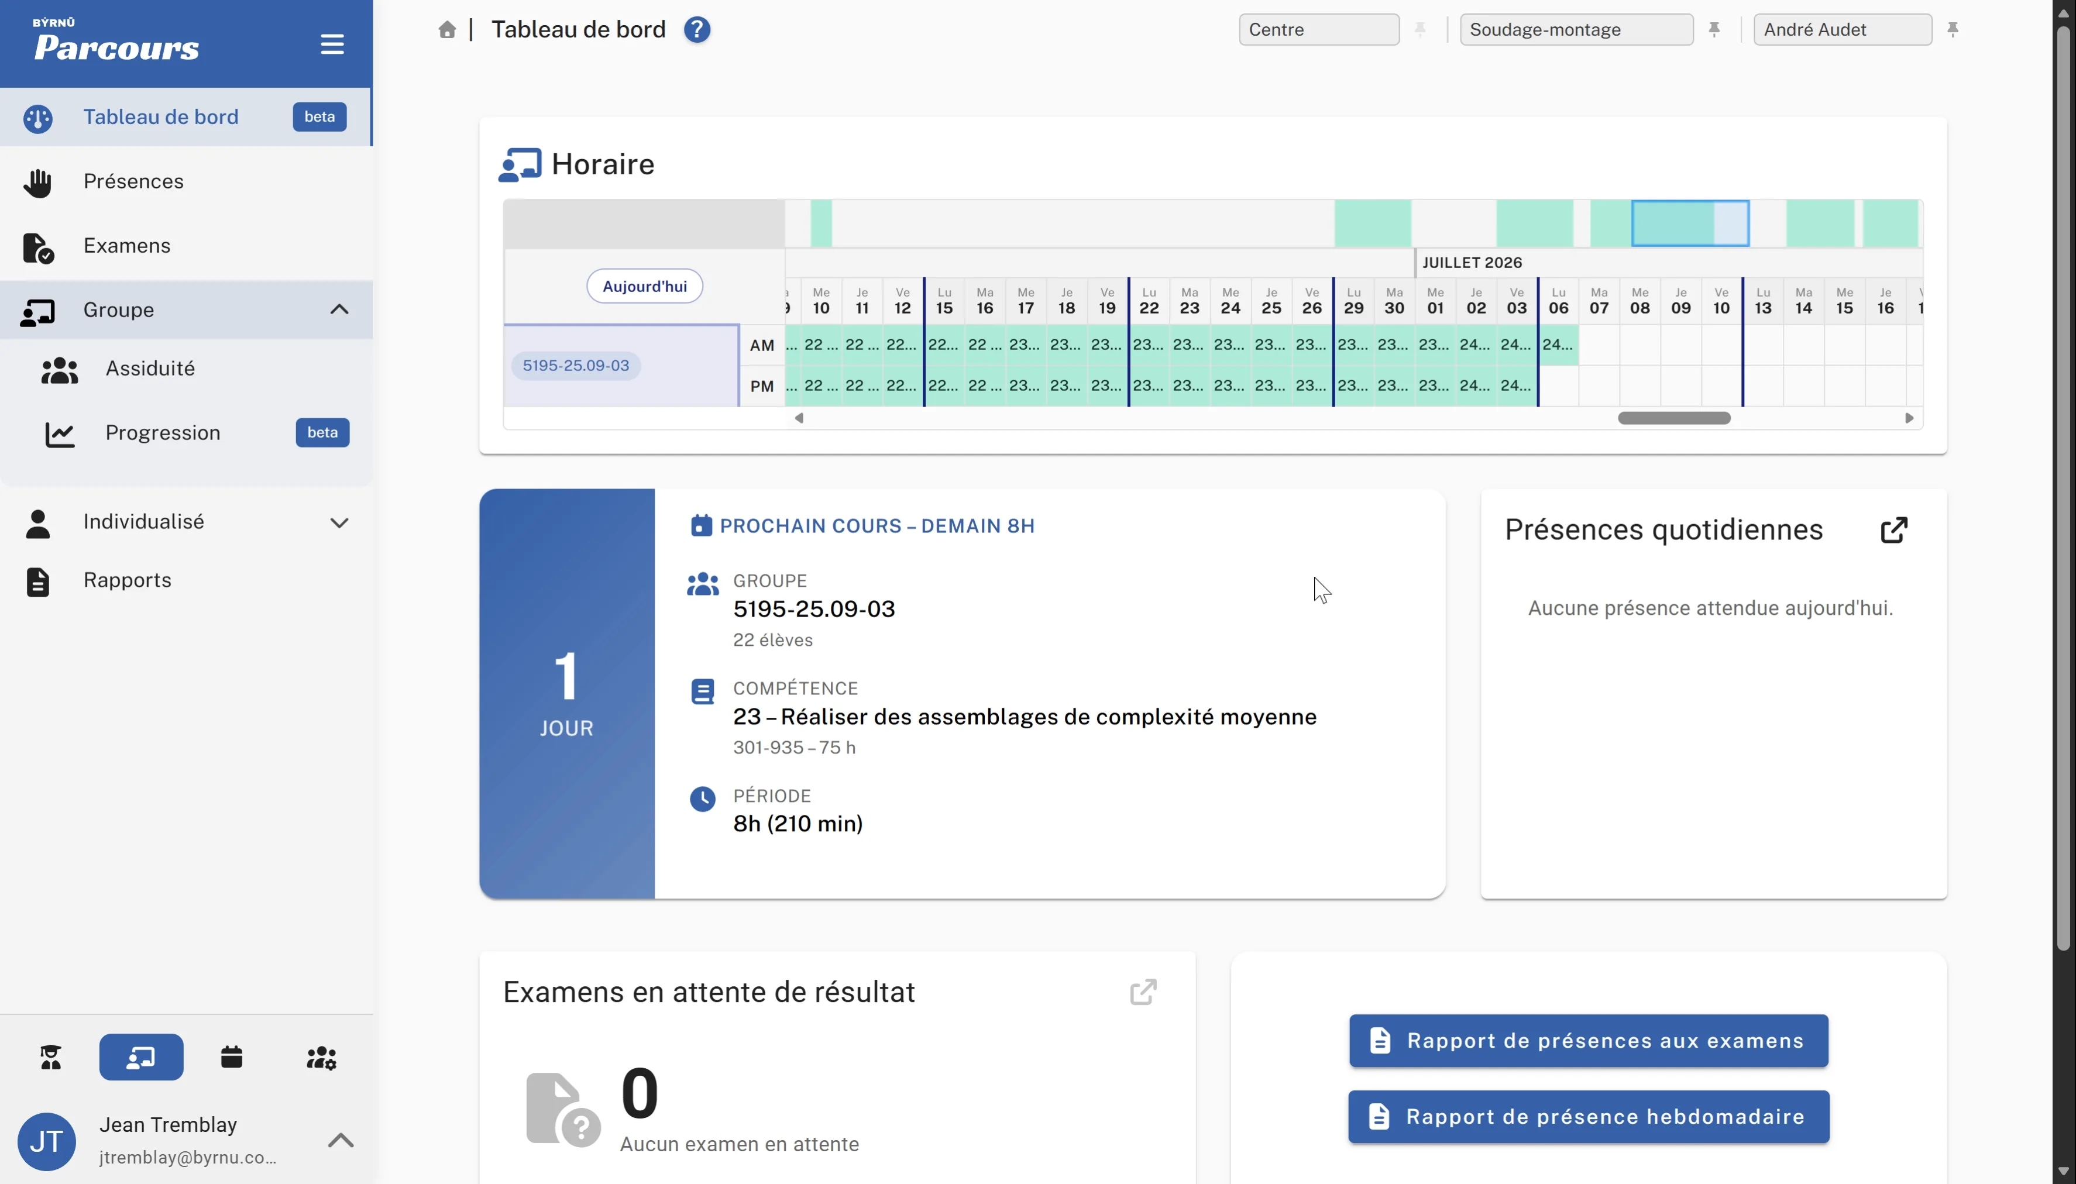Switch to graduate student view icon
This screenshot has height=1184, width=2076.
click(x=50, y=1057)
